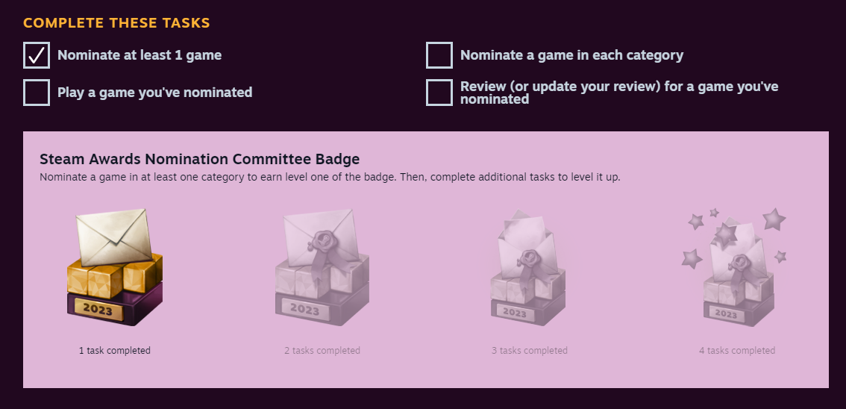Open the 'Play a game you've nominated' task text
This screenshot has width=846, height=409.
tap(155, 93)
